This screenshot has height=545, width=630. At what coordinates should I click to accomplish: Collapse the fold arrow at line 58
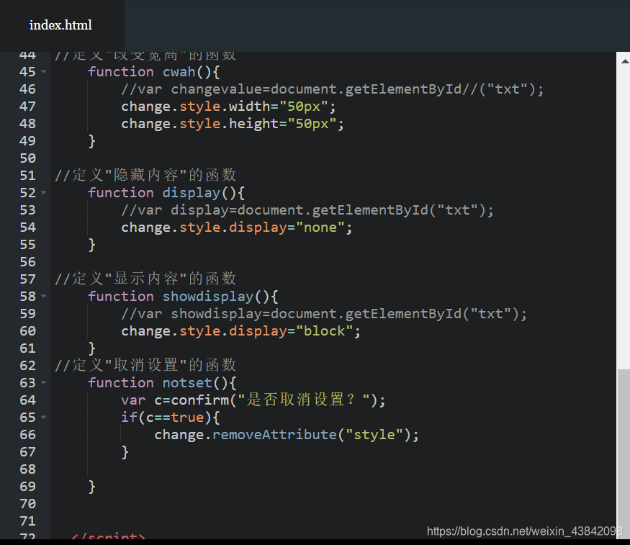point(43,297)
